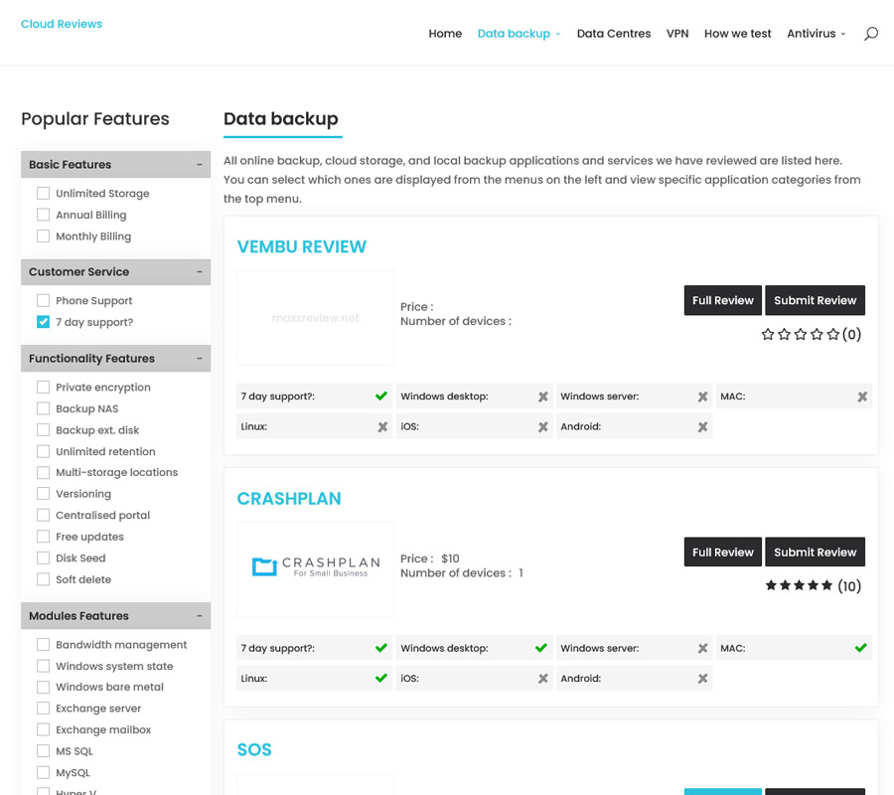This screenshot has height=795, width=894.
Task: Click Vembu 7 day support green checkmark
Action: pyautogui.click(x=381, y=396)
